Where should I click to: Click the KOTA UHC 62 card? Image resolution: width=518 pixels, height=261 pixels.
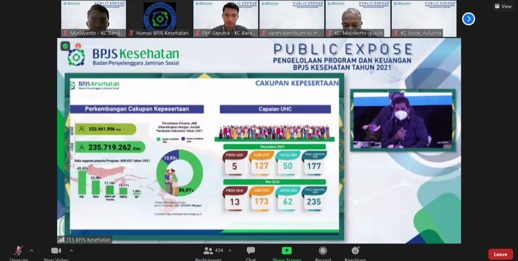click(x=288, y=198)
